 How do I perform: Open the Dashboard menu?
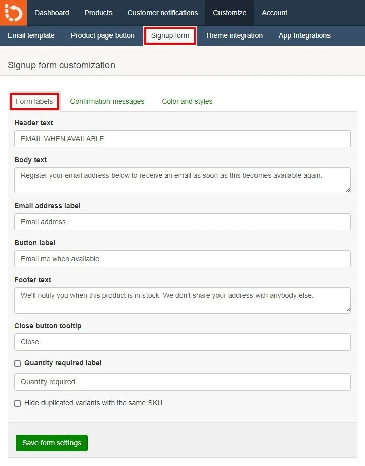[x=52, y=13]
